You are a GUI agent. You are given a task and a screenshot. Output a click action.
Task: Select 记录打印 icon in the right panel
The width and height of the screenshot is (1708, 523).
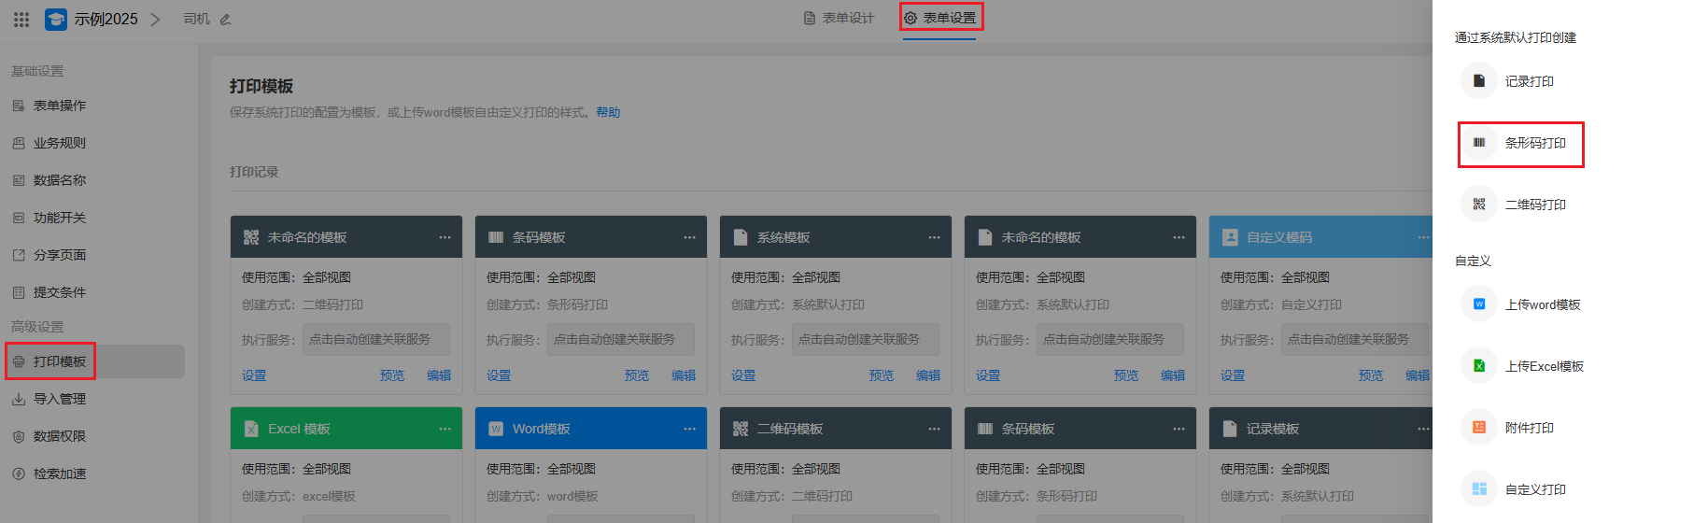(x=1479, y=81)
